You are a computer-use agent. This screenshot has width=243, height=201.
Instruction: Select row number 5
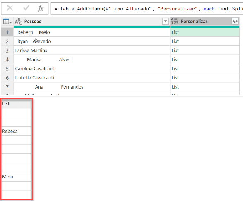pyautogui.click(x=7, y=69)
